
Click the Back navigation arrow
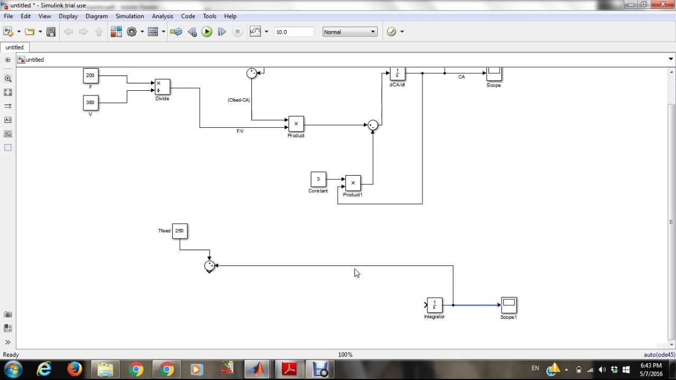pyautogui.click(x=68, y=32)
